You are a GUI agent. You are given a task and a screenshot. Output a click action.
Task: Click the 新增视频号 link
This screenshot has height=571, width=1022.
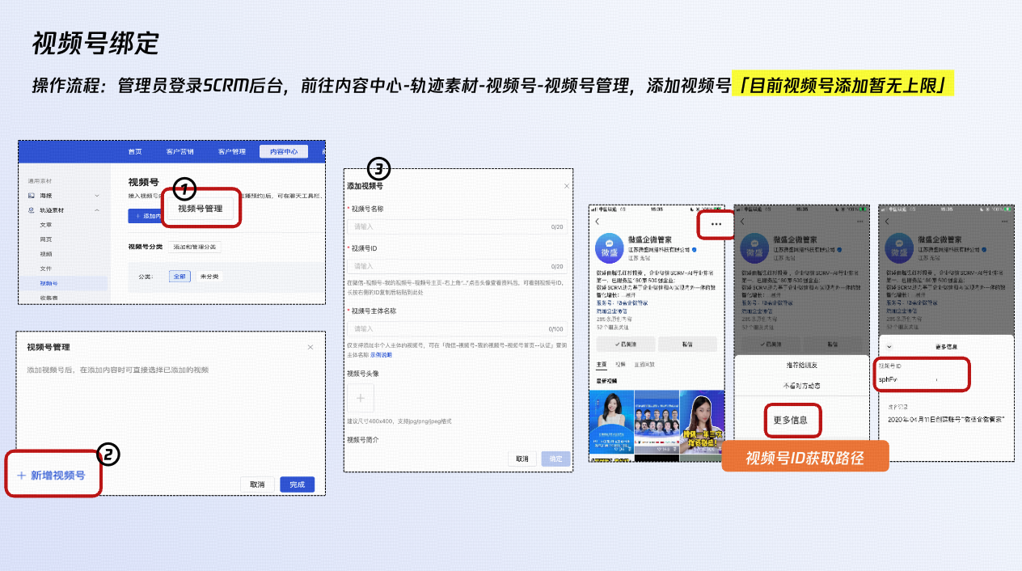(50, 476)
